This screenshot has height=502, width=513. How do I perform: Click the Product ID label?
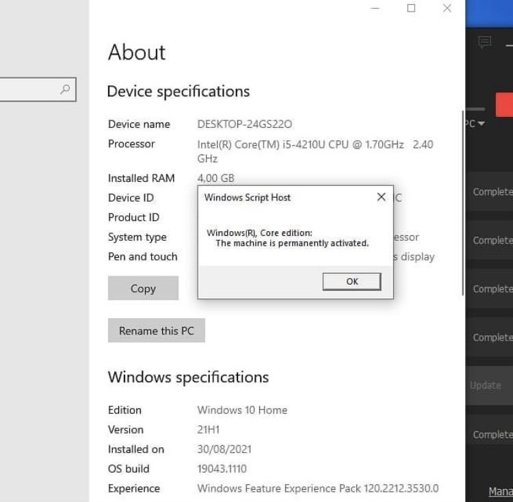(133, 217)
